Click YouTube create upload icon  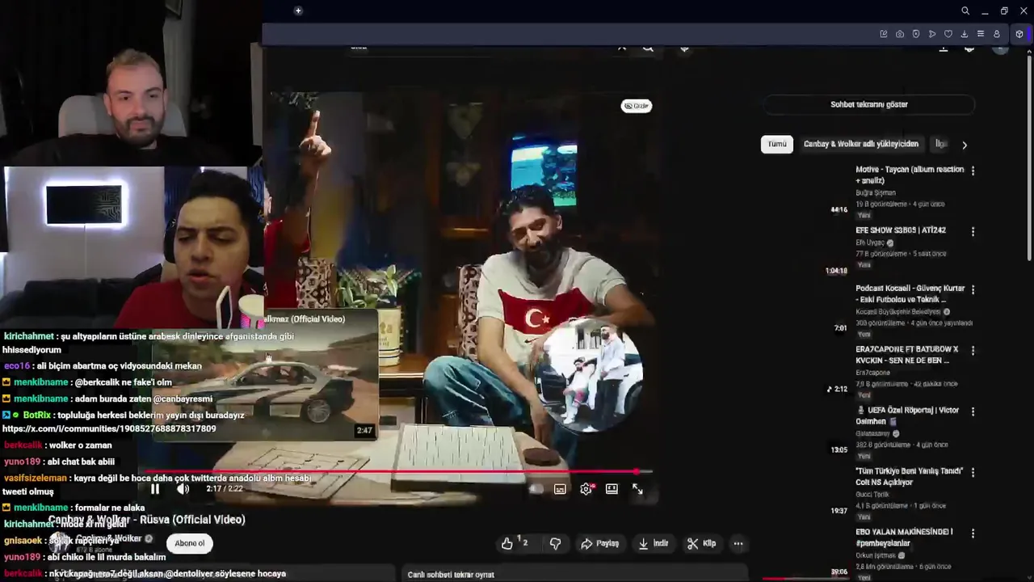[943, 48]
